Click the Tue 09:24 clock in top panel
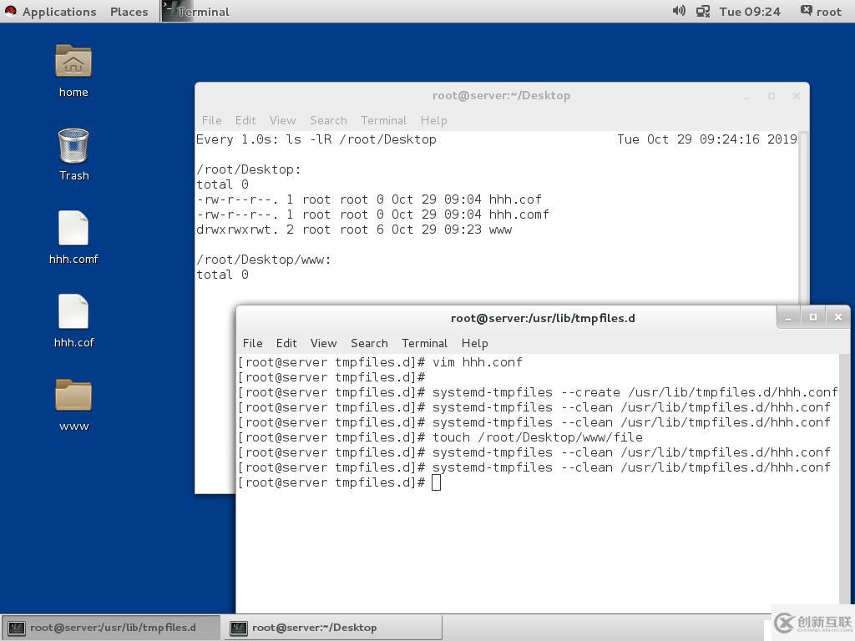Screen dimensions: 855x641 point(750,12)
